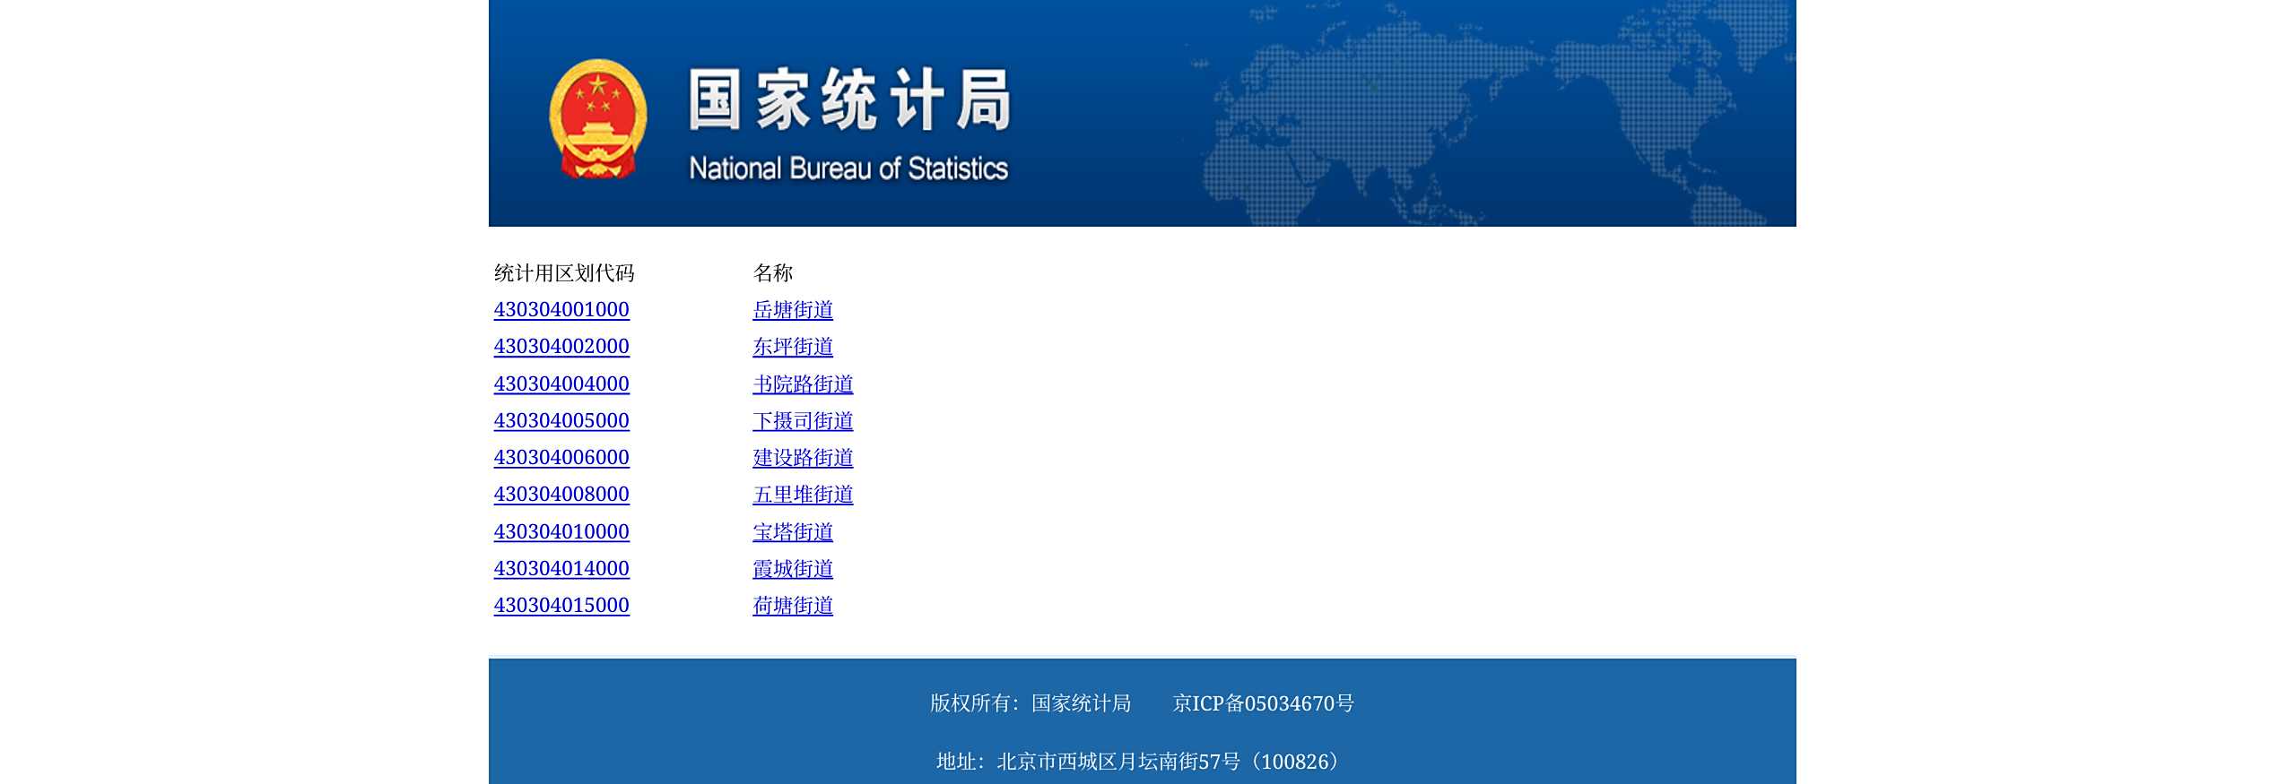Select the 东坪街道 link
Image resolution: width=2296 pixels, height=784 pixels.
[x=793, y=347]
